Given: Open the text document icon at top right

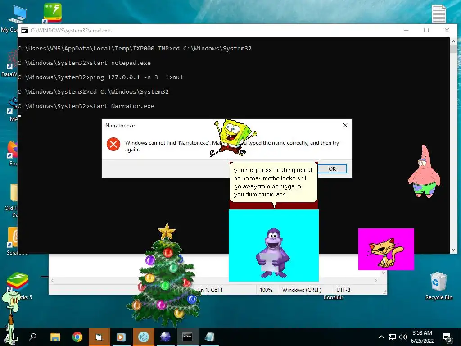Looking at the screenshot, I should point(438,14).
